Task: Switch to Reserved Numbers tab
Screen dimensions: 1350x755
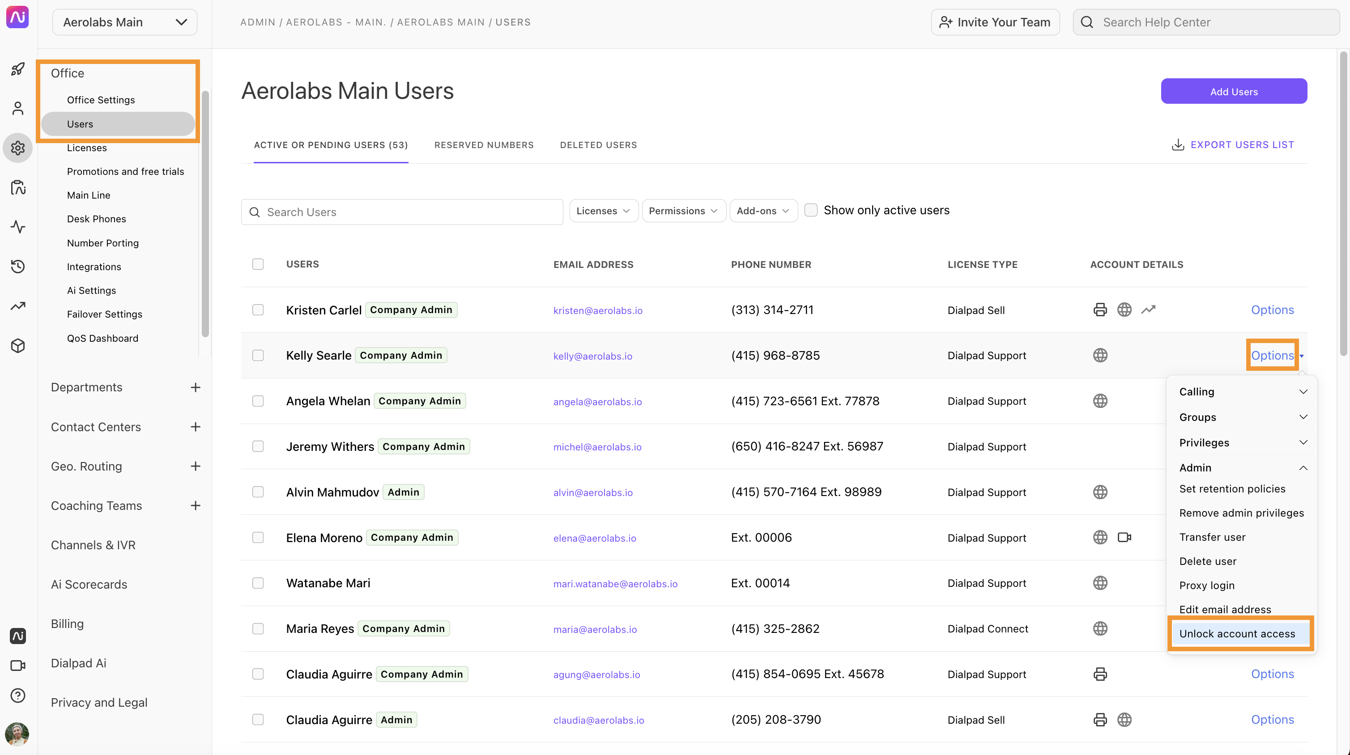Action: tap(484, 144)
